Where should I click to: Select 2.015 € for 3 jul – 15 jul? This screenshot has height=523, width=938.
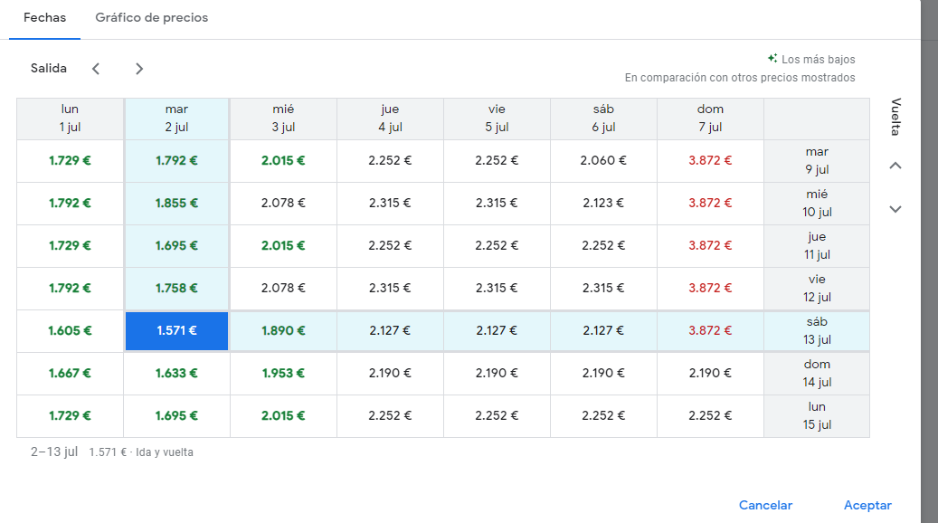tap(283, 416)
